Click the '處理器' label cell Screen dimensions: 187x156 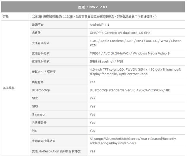(59, 33)
